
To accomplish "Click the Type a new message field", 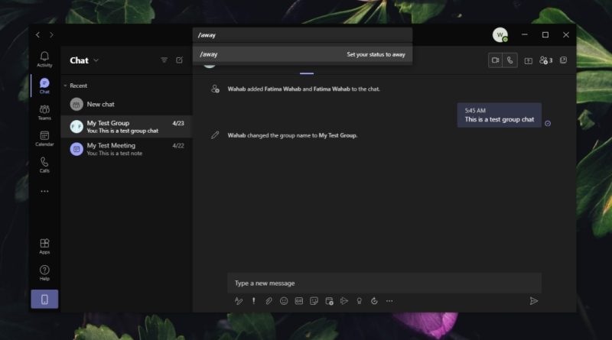I will (385, 283).
